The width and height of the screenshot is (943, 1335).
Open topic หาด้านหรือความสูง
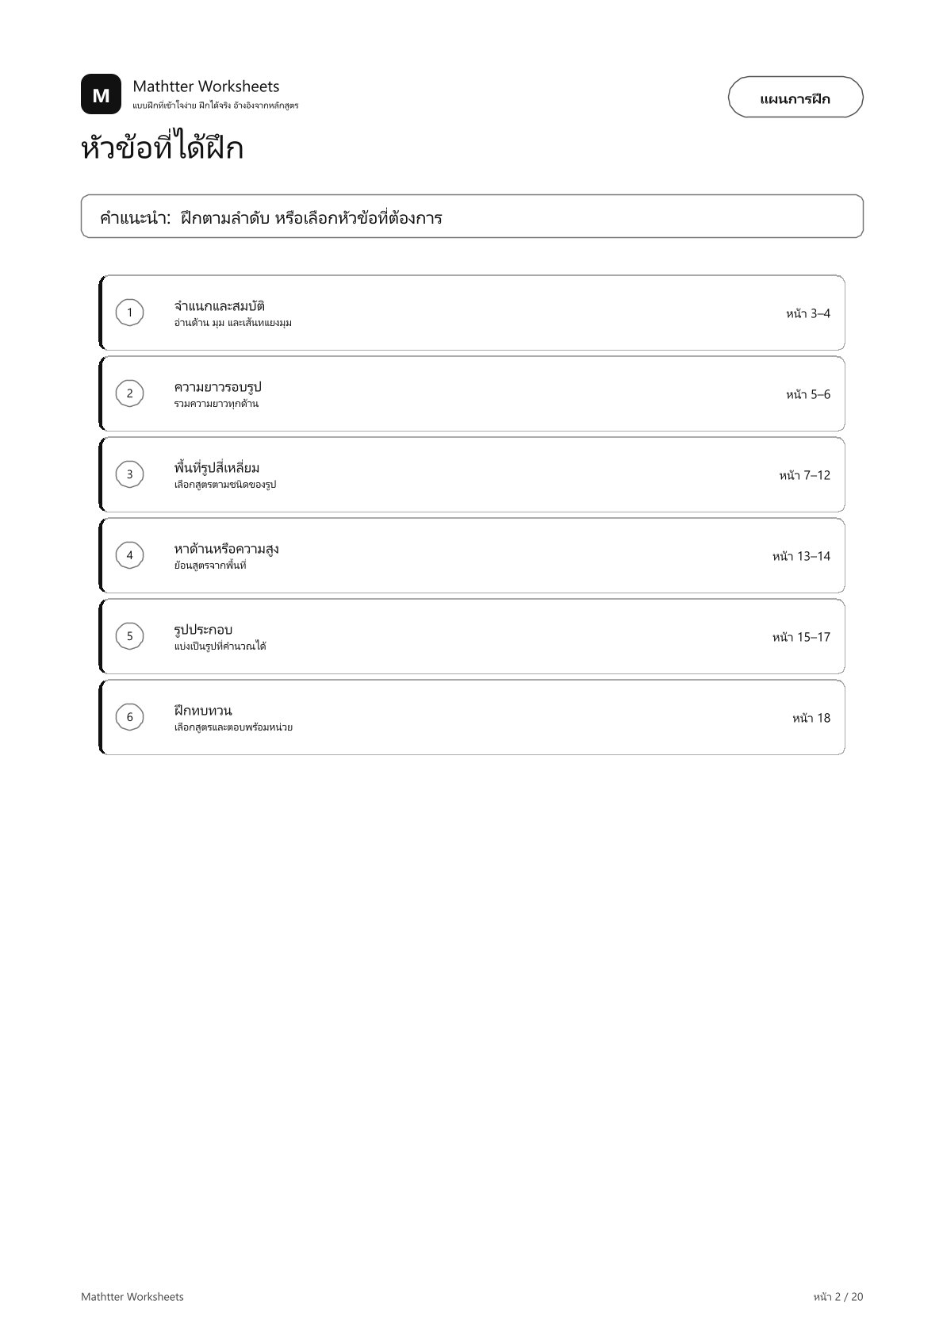coord(472,555)
